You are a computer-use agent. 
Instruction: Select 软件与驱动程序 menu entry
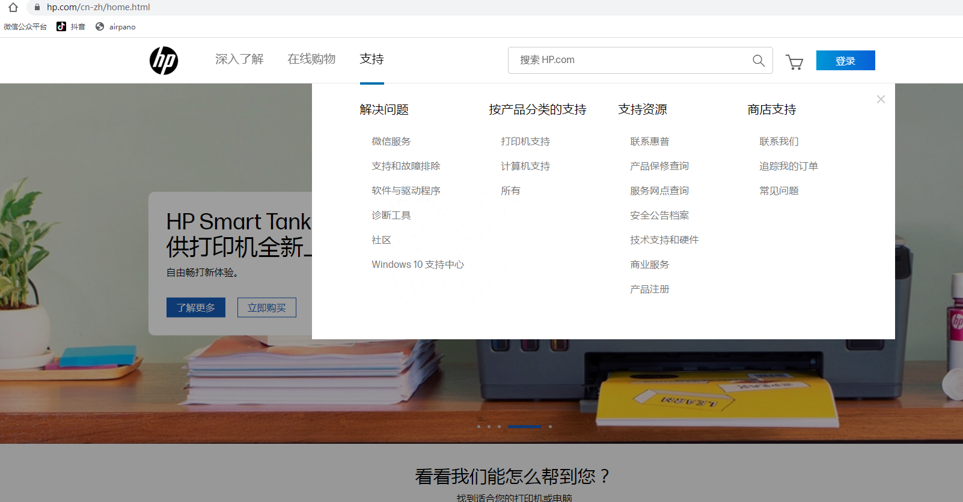pyautogui.click(x=406, y=190)
